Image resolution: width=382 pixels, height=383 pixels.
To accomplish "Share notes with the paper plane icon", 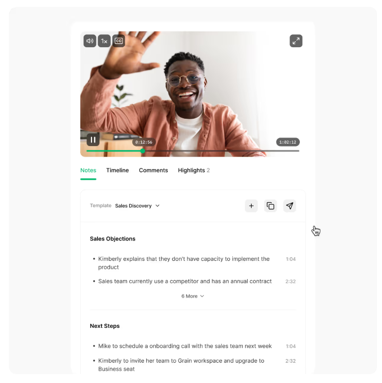I will pos(289,206).
